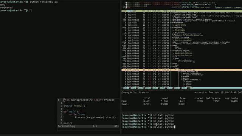This screenshot has height=136, width=242.
Task: Click the forkbomb2.py filename in vim's status line
Action: click(67, 126)
